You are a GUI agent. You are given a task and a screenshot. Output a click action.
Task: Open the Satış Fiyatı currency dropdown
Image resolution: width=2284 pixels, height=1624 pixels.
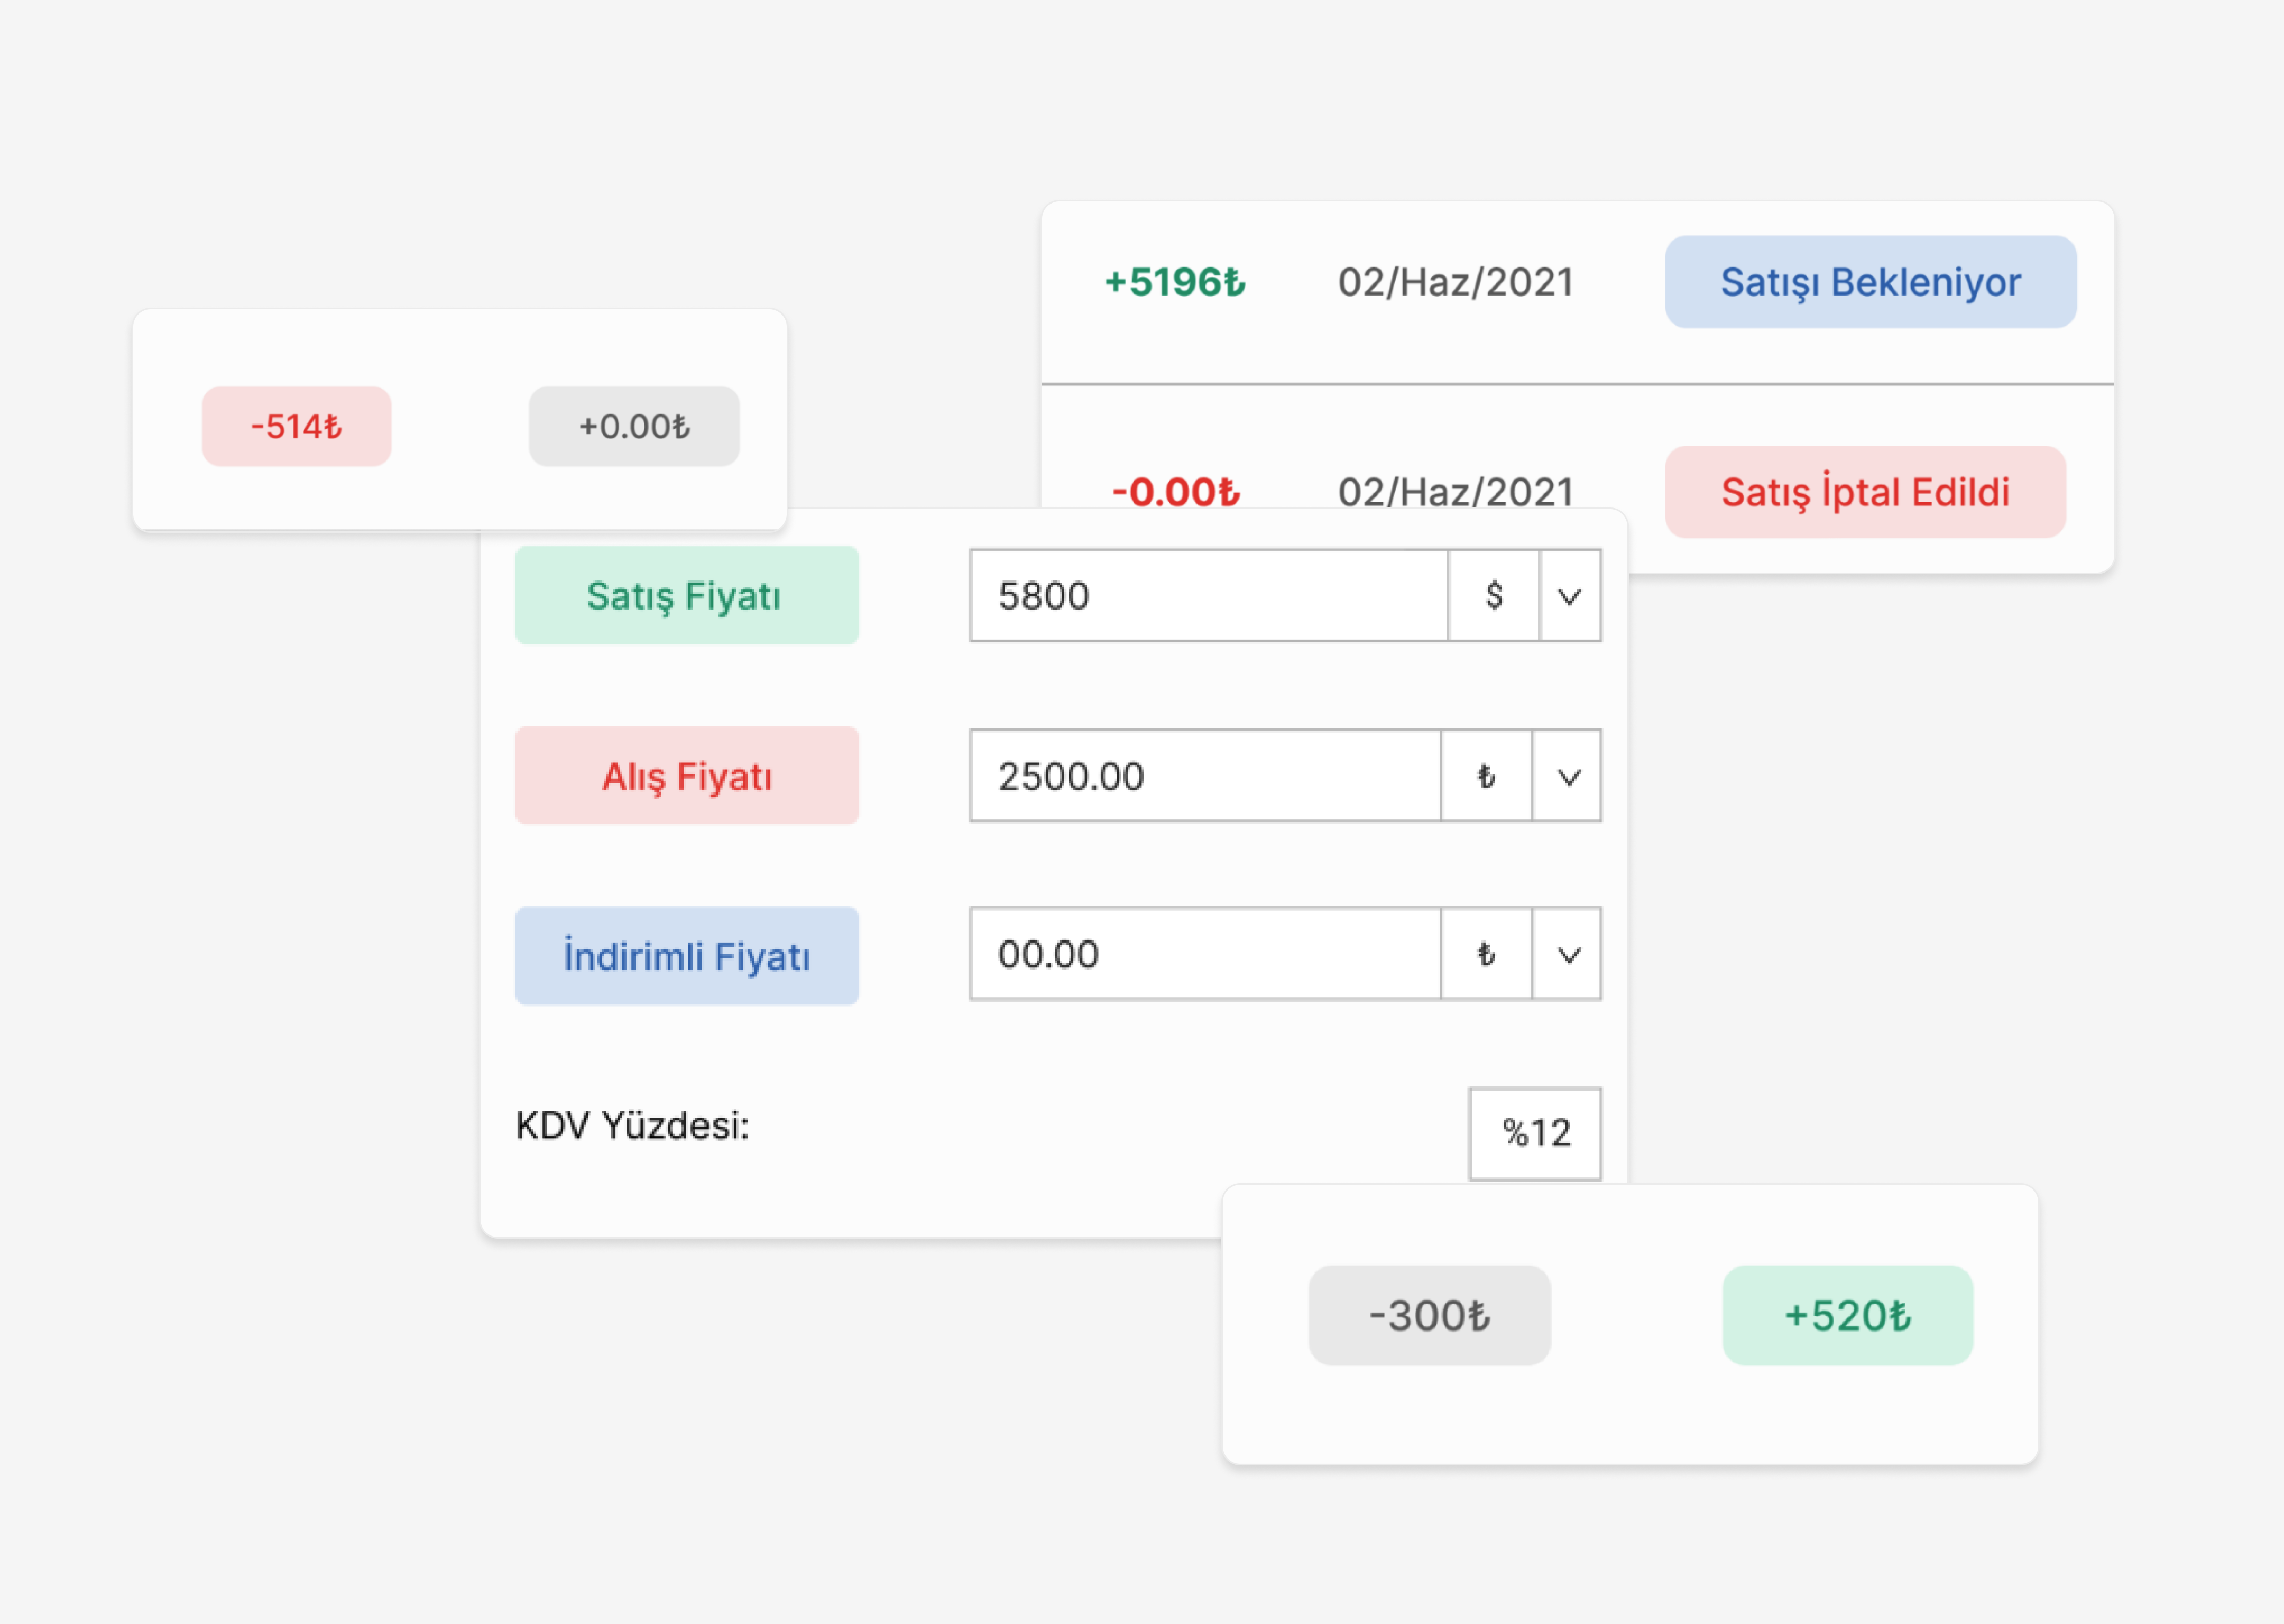coord(1569,596)
